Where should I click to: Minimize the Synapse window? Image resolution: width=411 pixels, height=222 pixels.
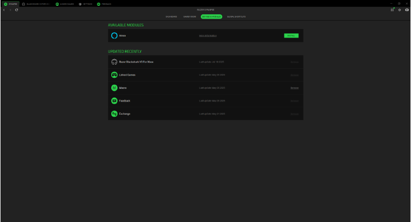[x=391, y=4]
